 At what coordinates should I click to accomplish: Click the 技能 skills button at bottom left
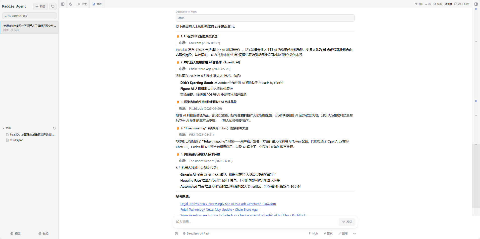43,233
